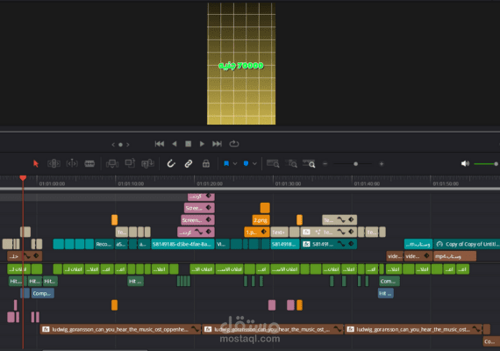This screenshot has width=500, height=351.
Task: Click FX badge on first ludwig_goransson clip
Action: [46, 329]
